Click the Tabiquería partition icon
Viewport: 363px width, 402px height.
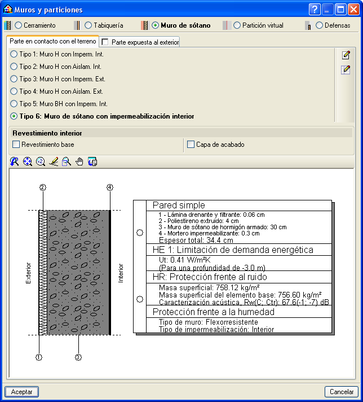coord(77,25)
